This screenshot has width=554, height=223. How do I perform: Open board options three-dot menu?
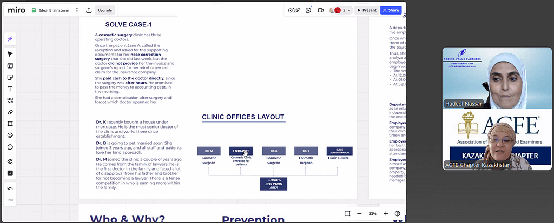tap(76, 10)
